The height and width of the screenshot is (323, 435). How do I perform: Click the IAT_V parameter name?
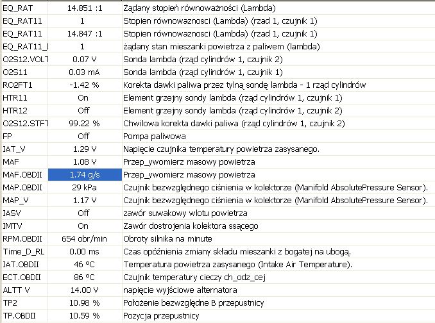coord(14,149)
